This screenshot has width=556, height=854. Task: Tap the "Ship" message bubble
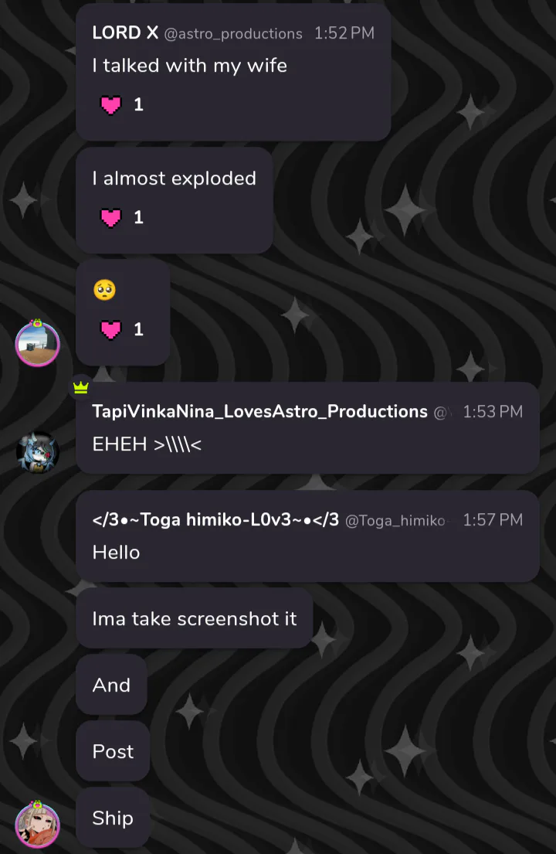tap(113, 818)
